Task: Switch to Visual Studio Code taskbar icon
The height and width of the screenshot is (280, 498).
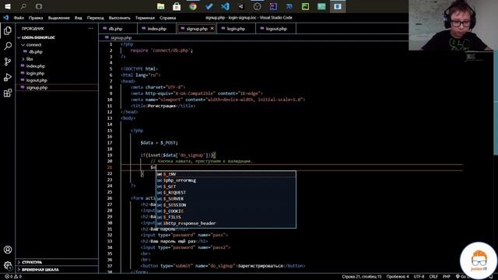Action: (225, 6)
